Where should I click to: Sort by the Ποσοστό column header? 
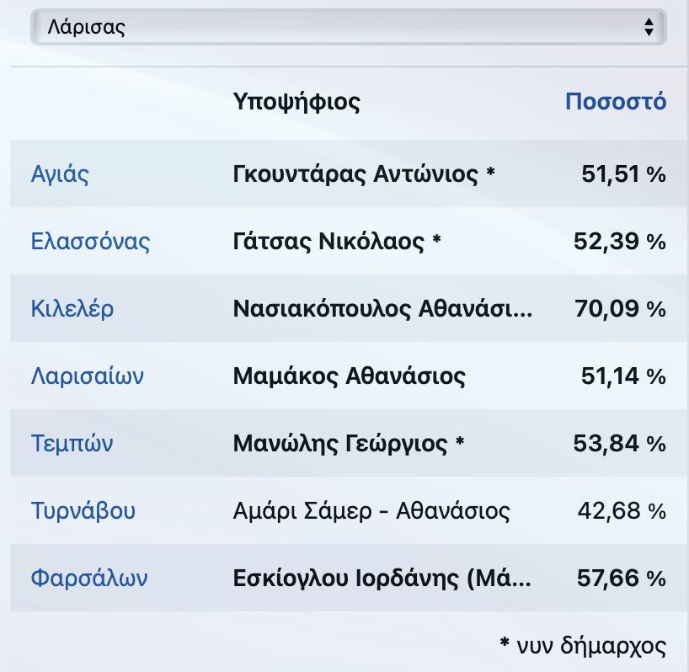click(x=616, y=101)
